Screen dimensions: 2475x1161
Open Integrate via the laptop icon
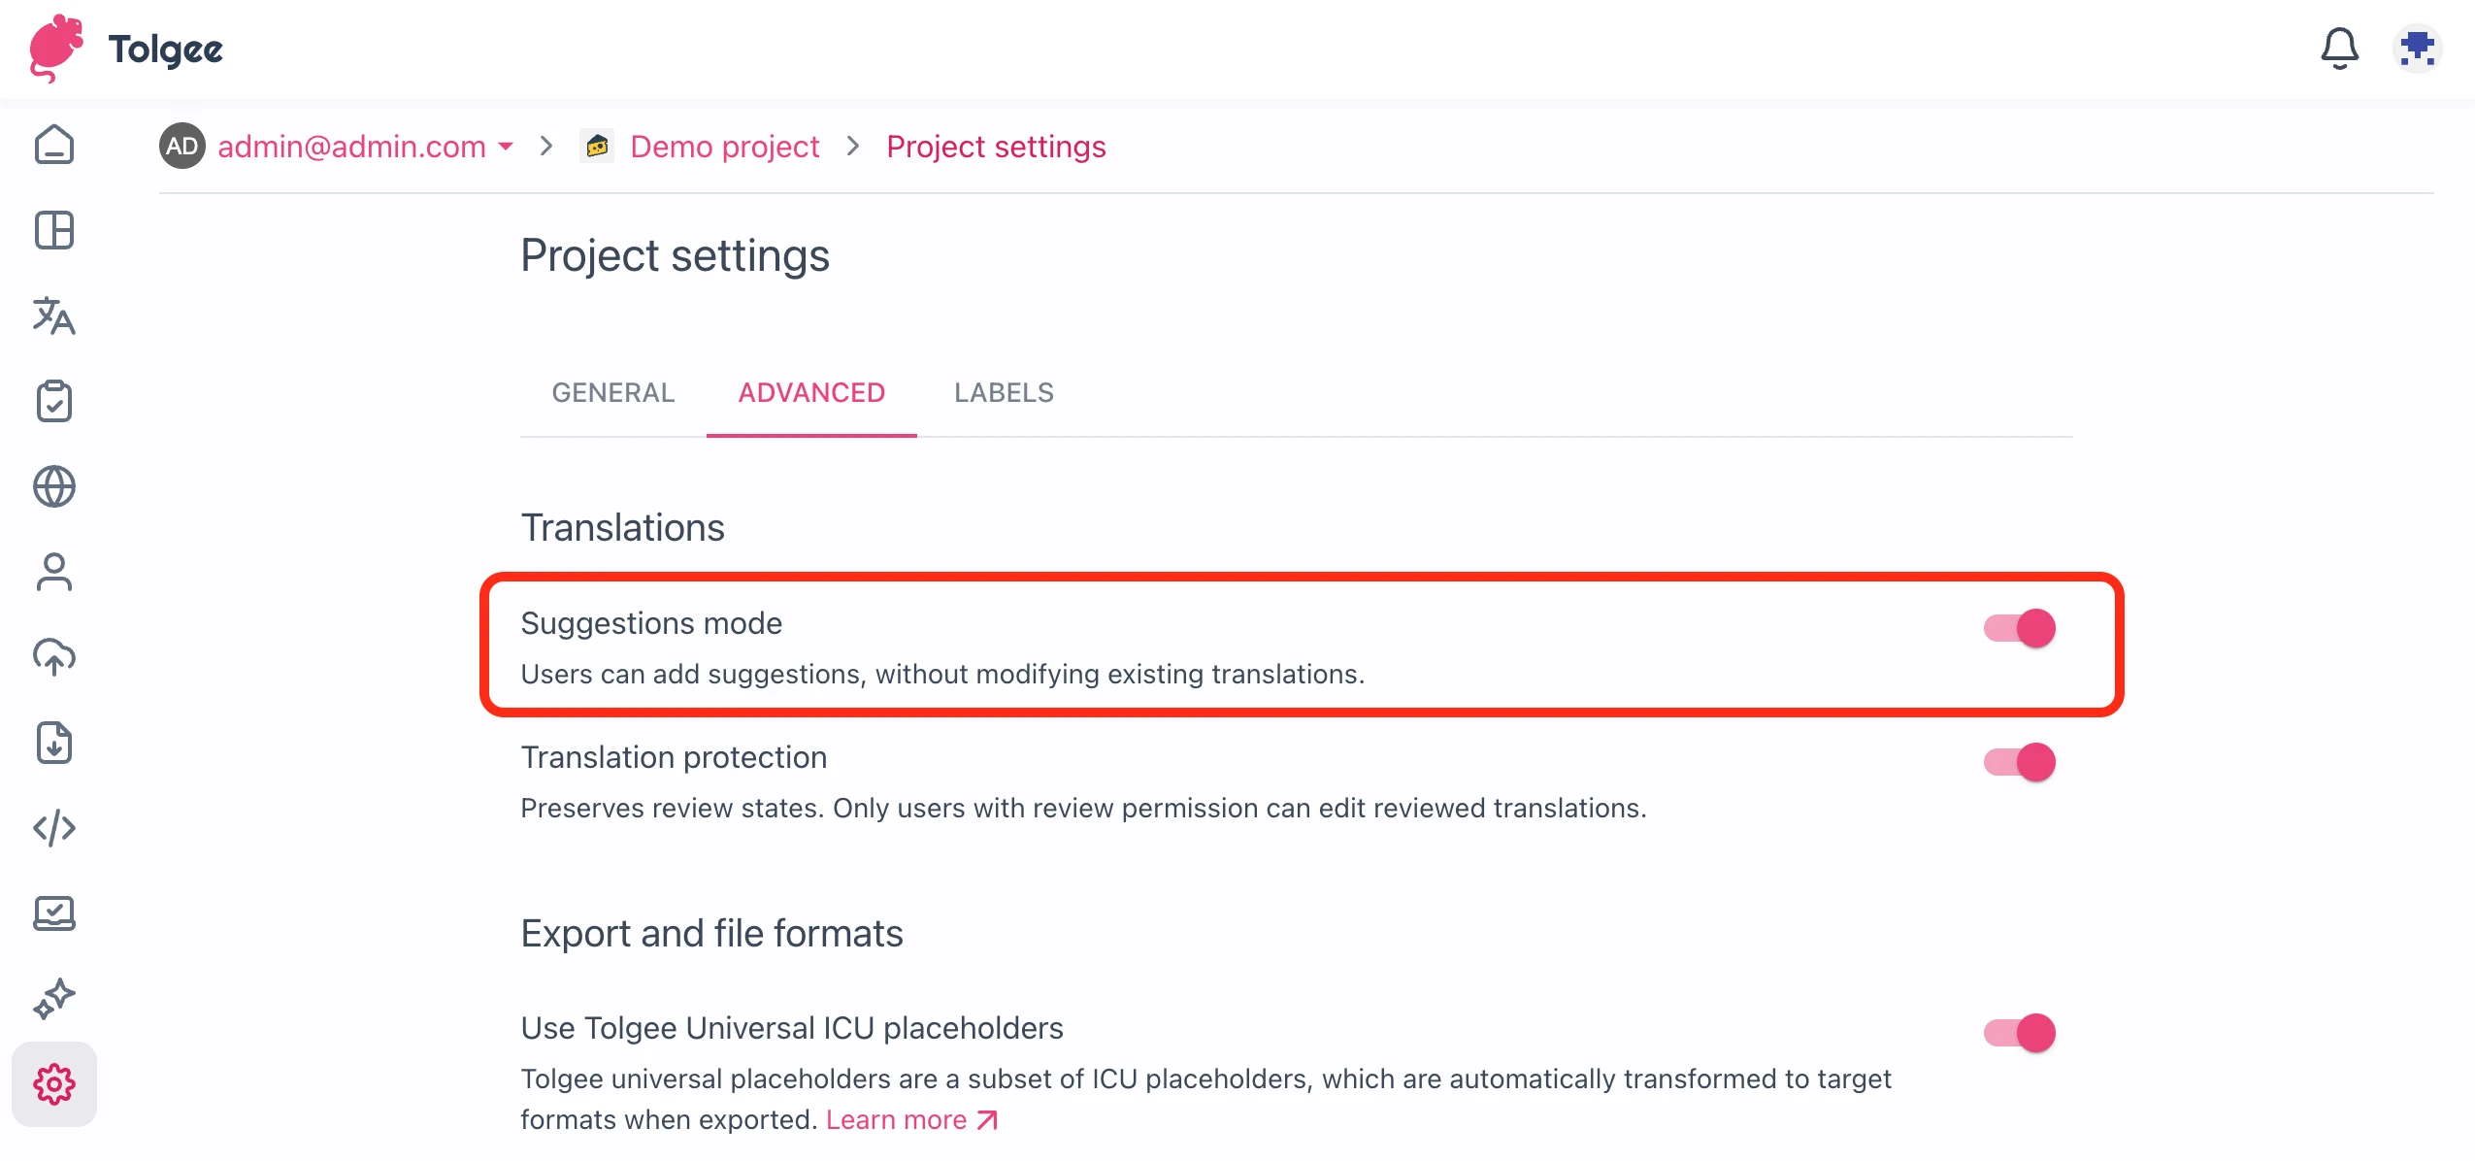pos(54,912)
